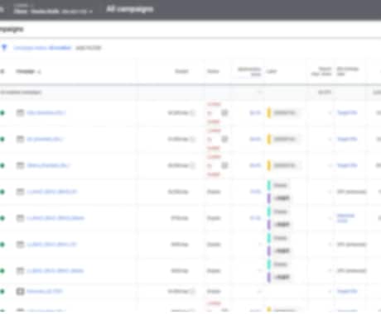Click Limited by budget chart icon, second row
This screenshot has width=381, height=314.
pyautogui.click(x=224, y=139)
